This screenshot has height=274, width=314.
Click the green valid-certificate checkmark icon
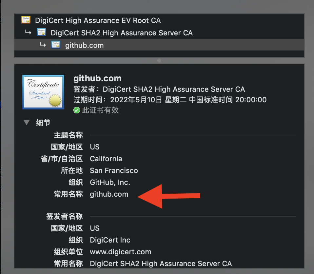(77, 110)
